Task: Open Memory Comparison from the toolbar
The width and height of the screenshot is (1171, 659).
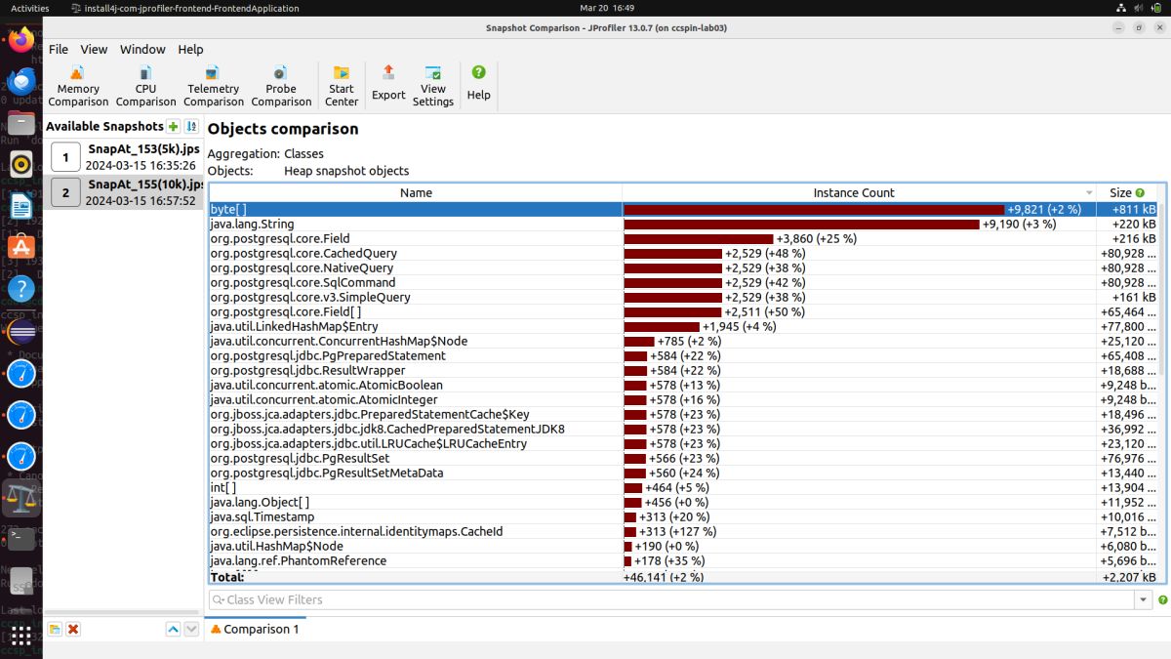Action: point(78,86)
